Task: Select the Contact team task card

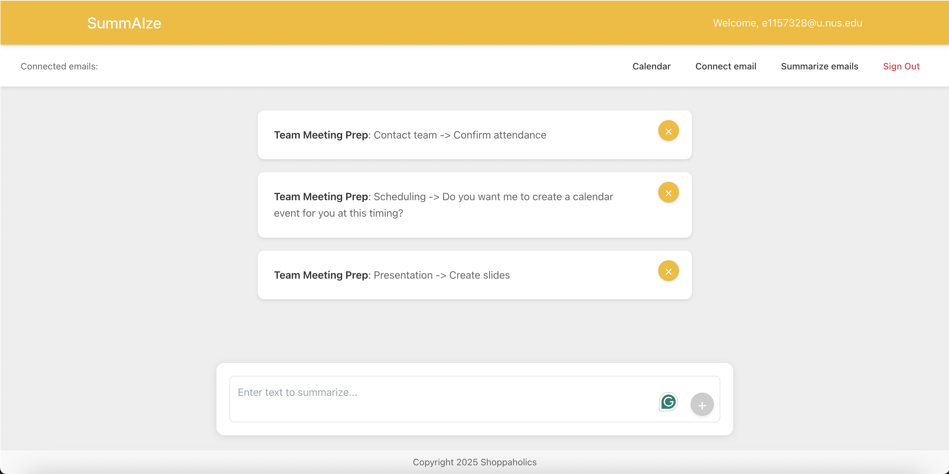Action: click(460, 135)
